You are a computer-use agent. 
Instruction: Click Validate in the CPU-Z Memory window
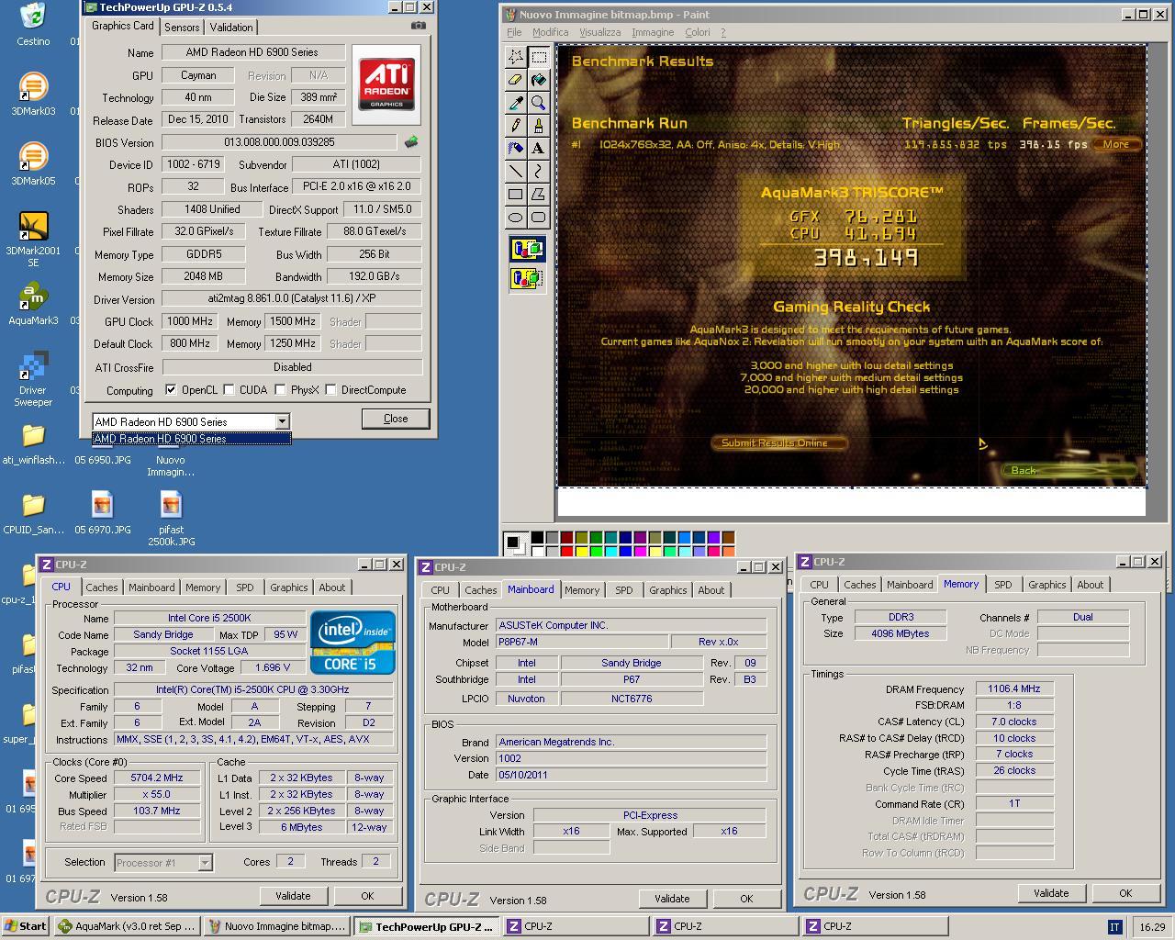tap(1051, 893)
